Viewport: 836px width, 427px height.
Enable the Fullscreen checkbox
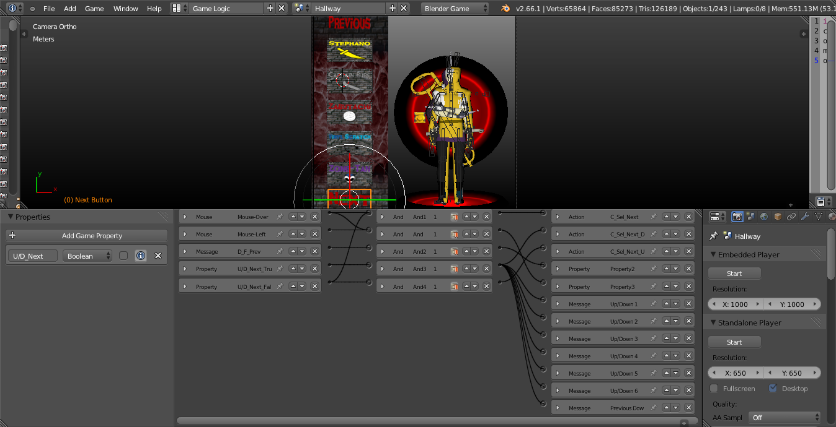pyautogui.click(x=714, y=389)
